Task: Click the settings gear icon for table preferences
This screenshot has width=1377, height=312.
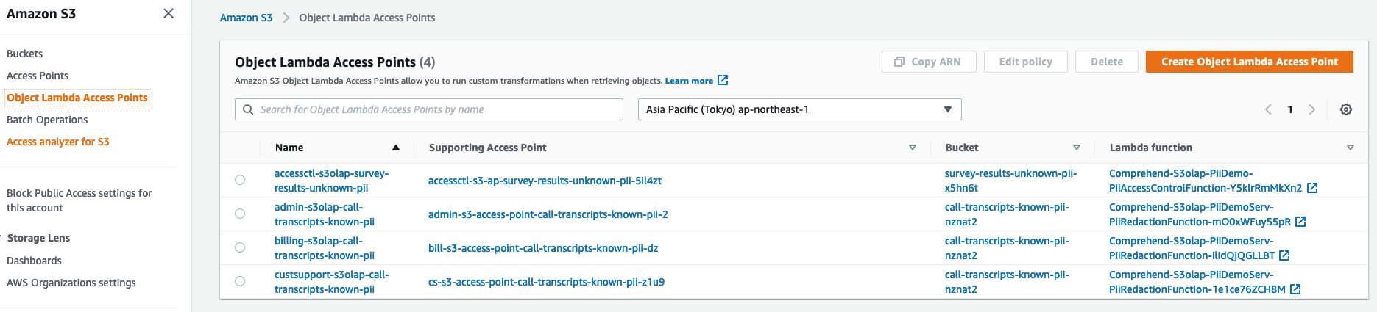Action: pyautogui.click(x=1346, y=109)
